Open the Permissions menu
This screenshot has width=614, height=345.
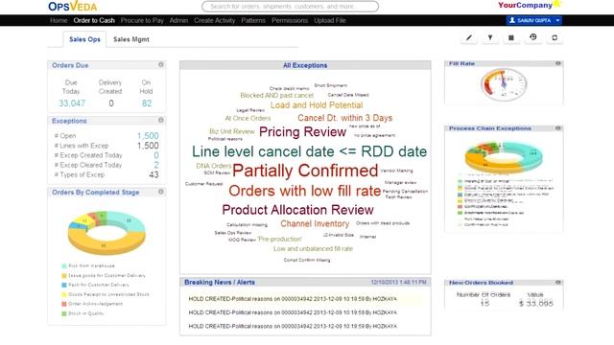(290, 20)
